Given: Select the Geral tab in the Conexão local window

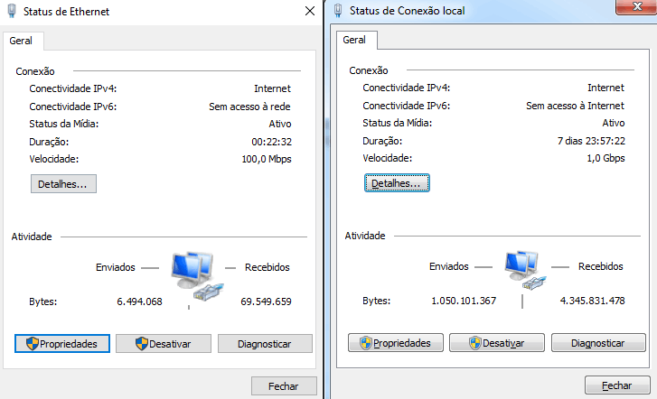Looking at the screenshot, I should pos(354,40).
